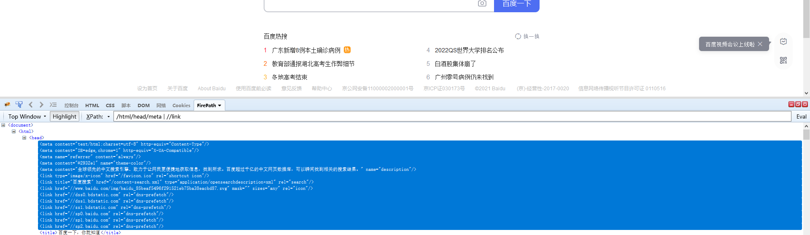Toggle the command line popup icon
The image size is (810, 235).
[x=53, y=105]
